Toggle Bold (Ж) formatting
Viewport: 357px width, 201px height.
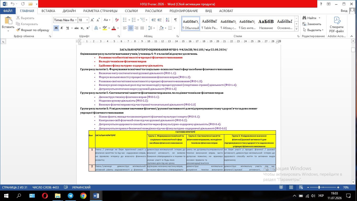click(56, 28)
